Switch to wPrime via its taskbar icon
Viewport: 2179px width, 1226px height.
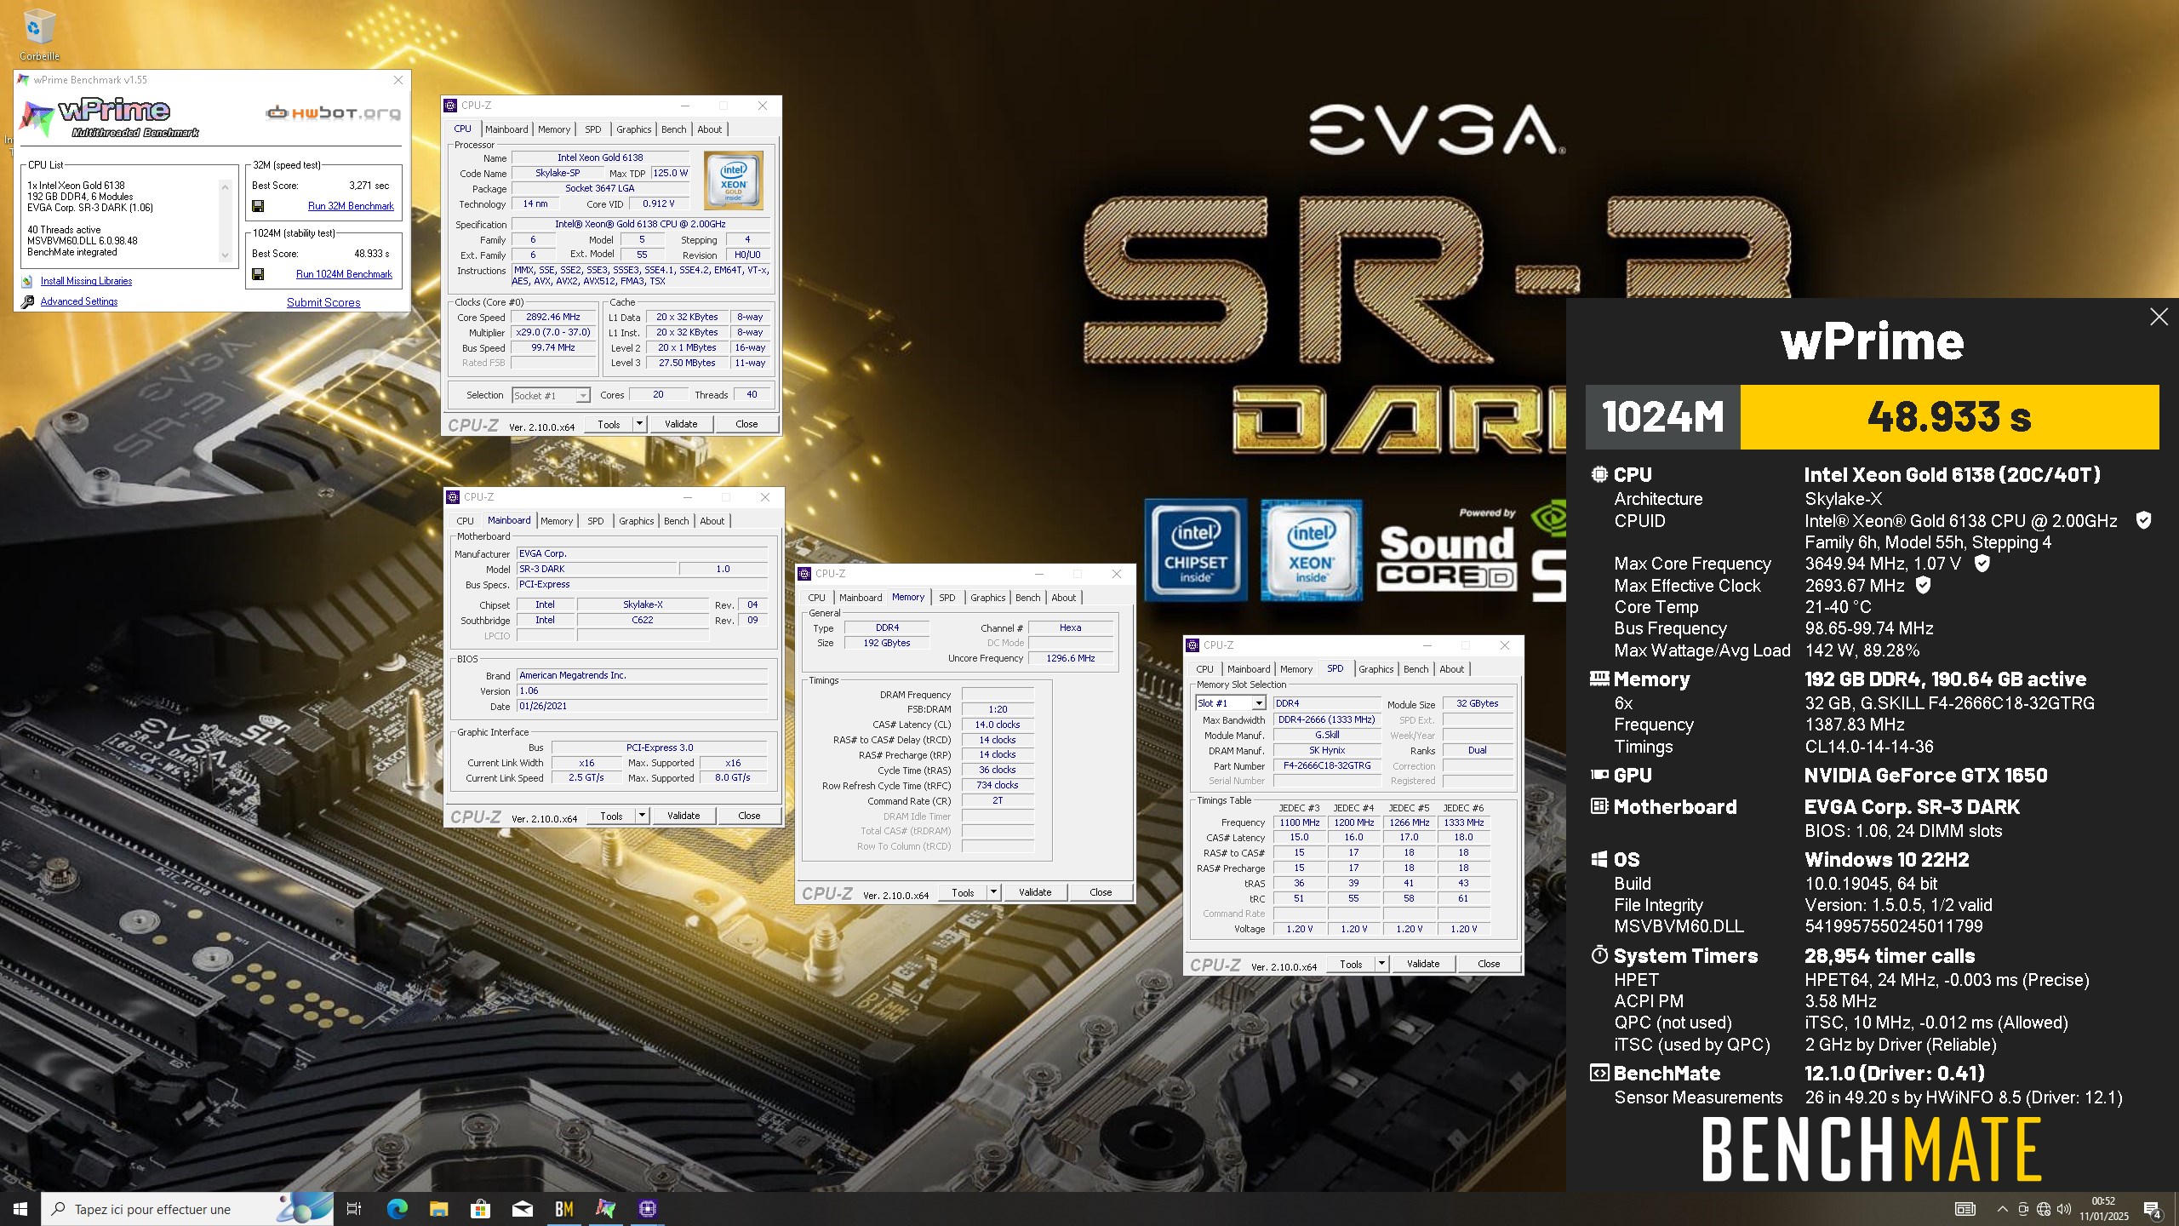coord(605,1209)
